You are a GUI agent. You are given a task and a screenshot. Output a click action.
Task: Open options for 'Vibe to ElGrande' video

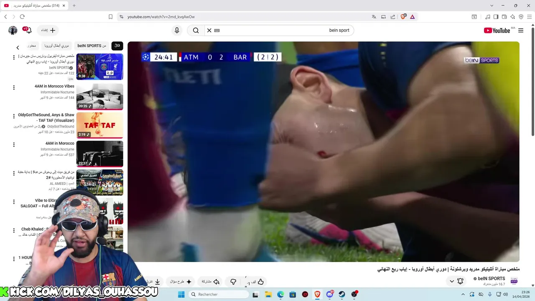coord(14,202)
